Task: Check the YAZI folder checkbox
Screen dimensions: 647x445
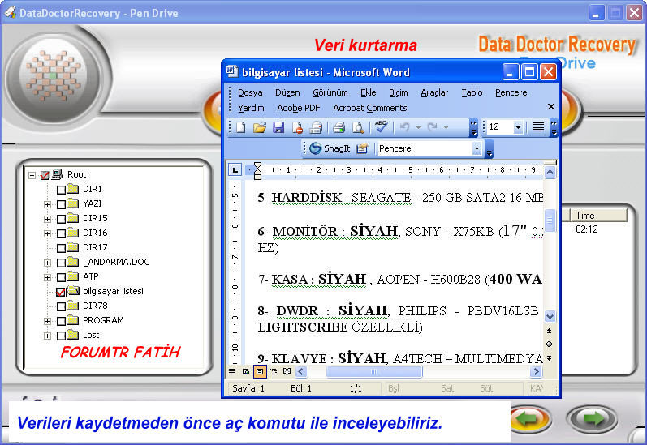Action: (x=61, y=204)
